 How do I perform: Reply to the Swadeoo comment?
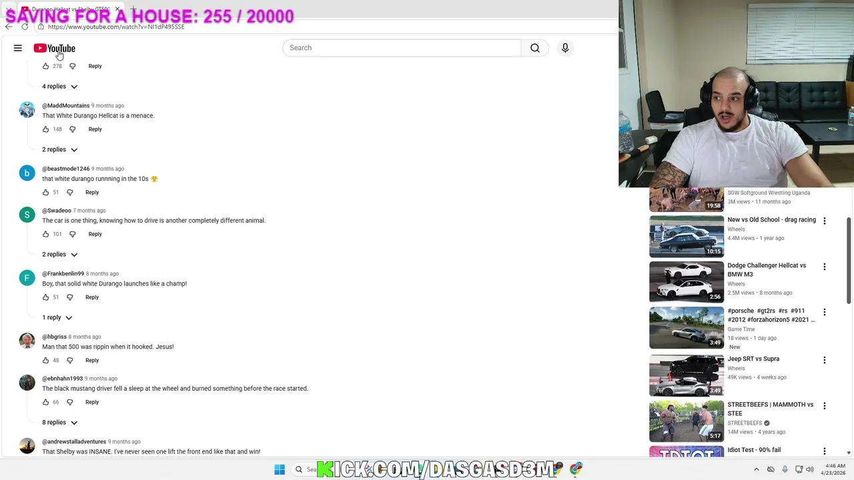tap(95, 234)
